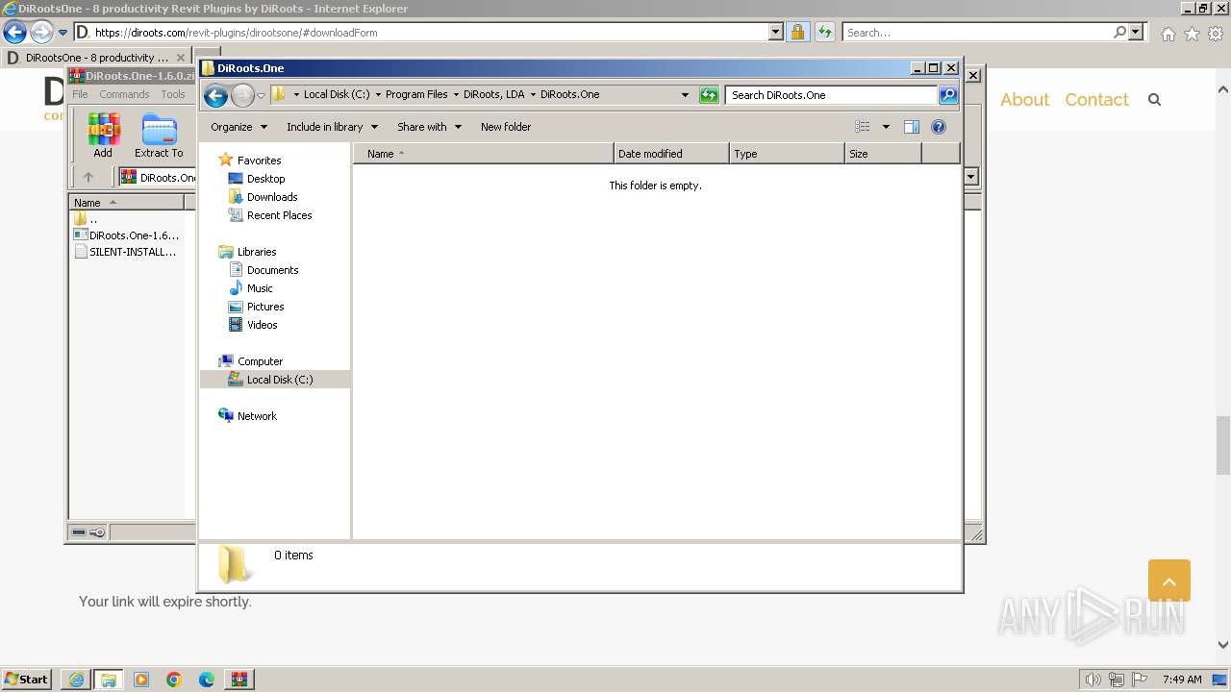Screen dimensions: 1231x692
Task: Click website search magnifier icon
Action: [x=1155, y=100]
